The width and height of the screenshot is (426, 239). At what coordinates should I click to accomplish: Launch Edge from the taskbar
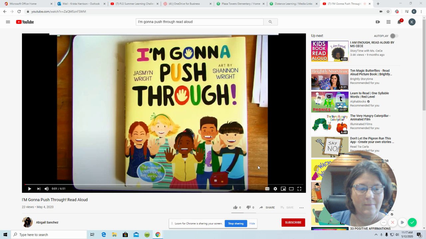pyautogui.click(x=104, y=235)
